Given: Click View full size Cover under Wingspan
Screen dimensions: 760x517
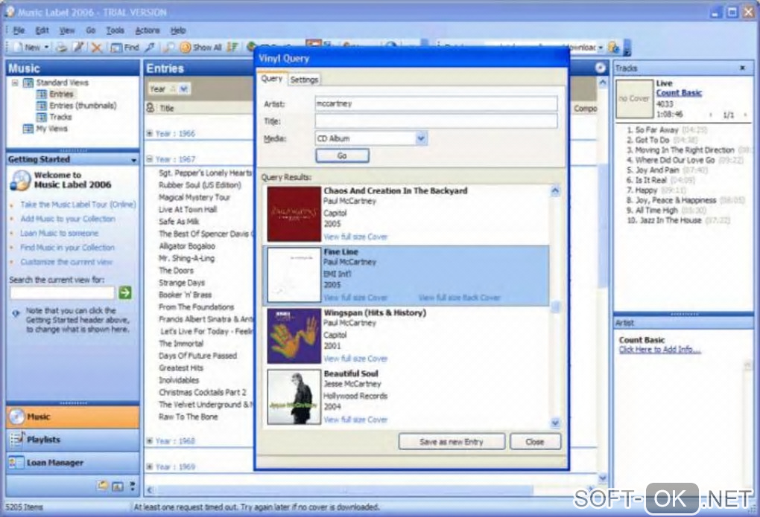Looking at the screenshot, I should [x=355, y=359].
